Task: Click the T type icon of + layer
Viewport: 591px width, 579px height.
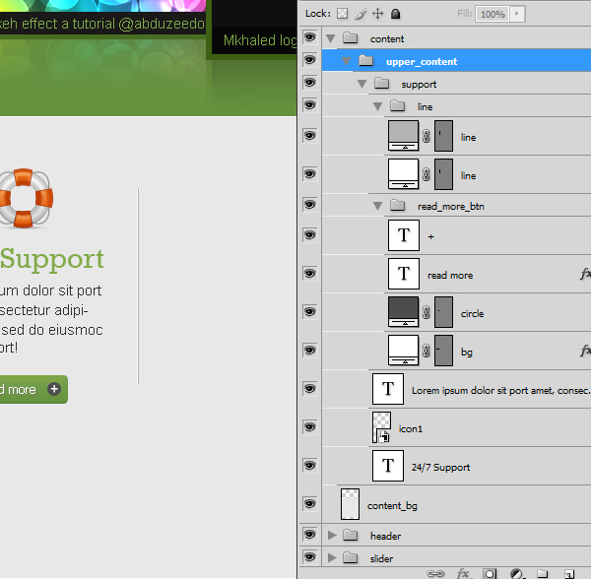Action: coord(404,235)
